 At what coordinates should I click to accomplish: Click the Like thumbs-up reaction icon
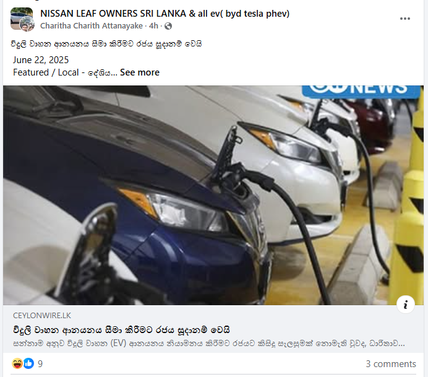tap(28, 363)
